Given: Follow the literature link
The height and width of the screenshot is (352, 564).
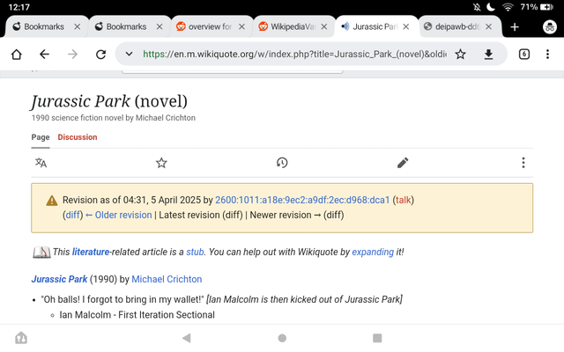Looking at the screenshot, I should 91,253.
